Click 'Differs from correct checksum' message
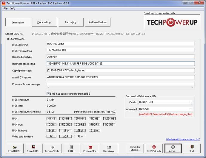This screenshot has width=206, height=158. [x=95, y=112]
